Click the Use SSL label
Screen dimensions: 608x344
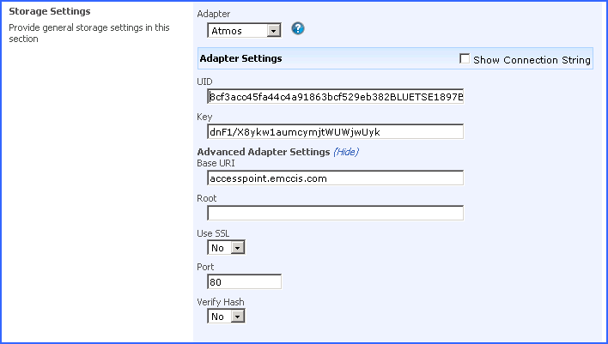(213, 233)
